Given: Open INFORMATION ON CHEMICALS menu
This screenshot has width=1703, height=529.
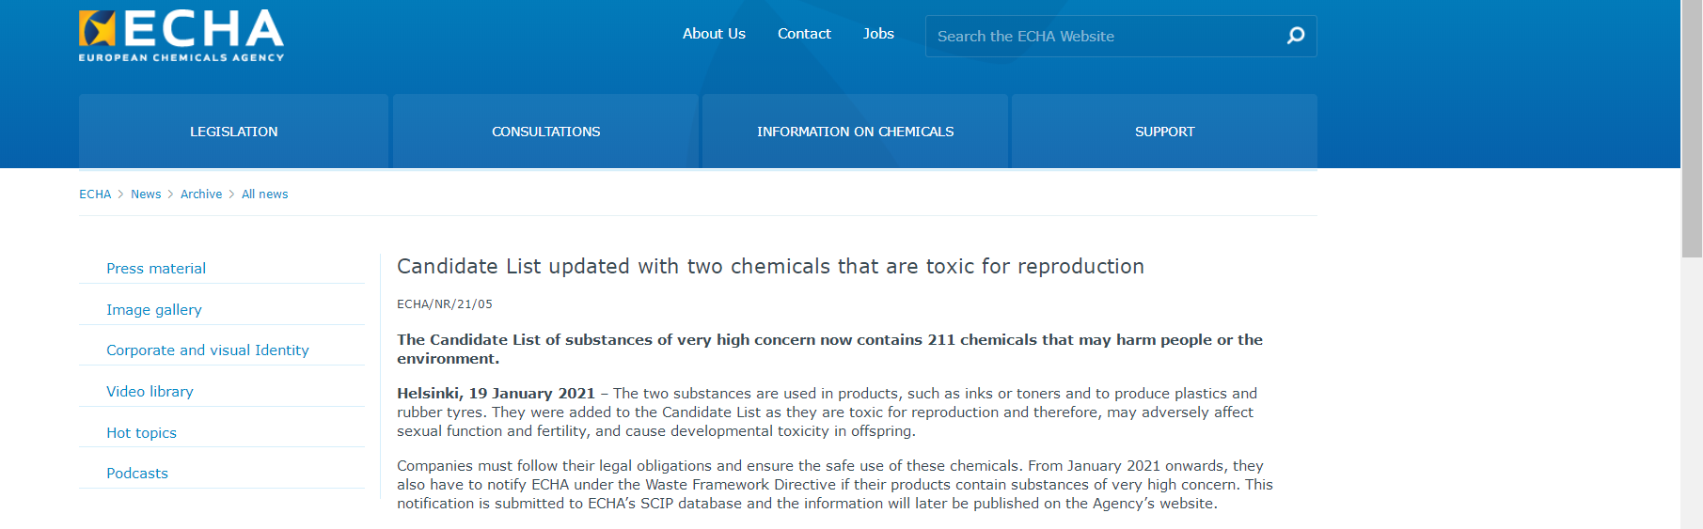Looking at the screenshot, I should [x=855, y=132].
